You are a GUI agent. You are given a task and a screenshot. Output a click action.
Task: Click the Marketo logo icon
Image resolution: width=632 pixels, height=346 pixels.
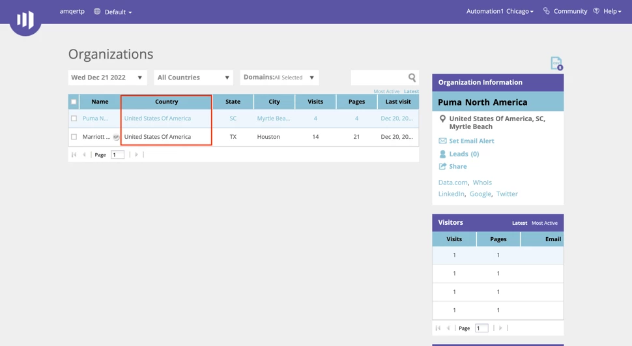[25, 19]
